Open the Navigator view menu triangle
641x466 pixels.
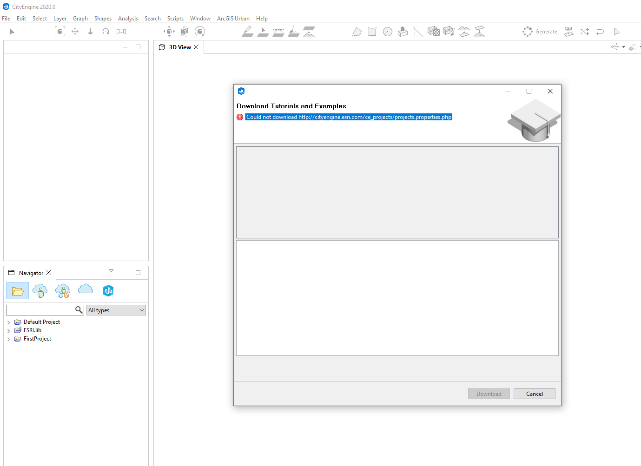[111, 271]
